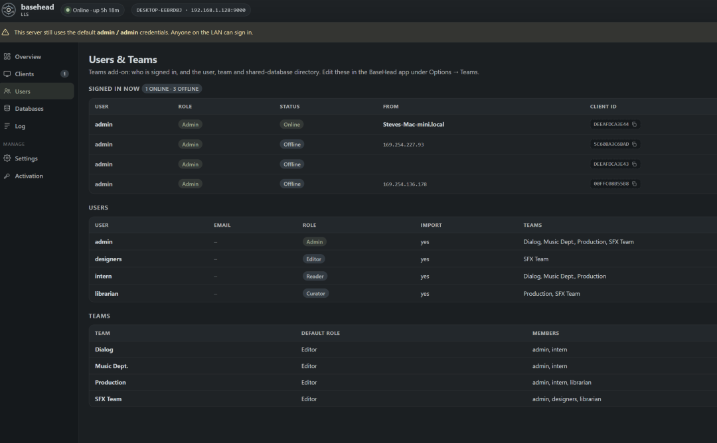
Task: Click the CLIENT ID column header
Action: (603, 106)
